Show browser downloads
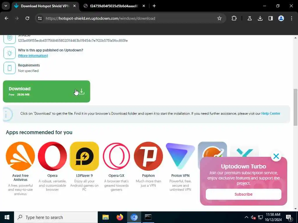The width and height of the screenshot is (298, 223). [260, 18]
